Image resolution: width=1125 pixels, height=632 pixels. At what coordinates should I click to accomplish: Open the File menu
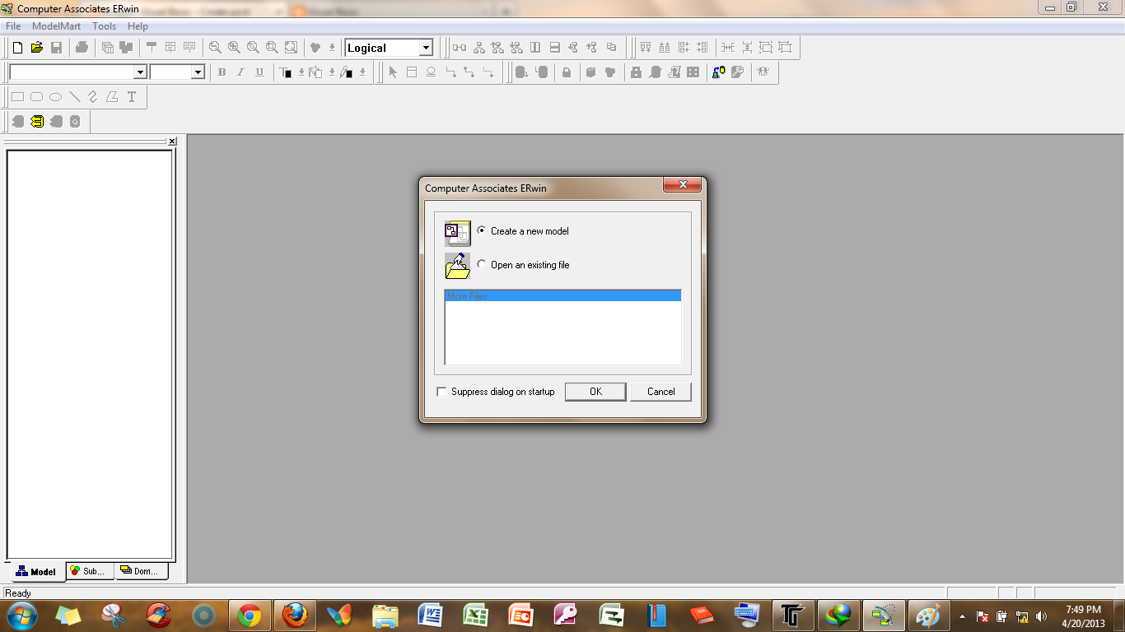13,26
